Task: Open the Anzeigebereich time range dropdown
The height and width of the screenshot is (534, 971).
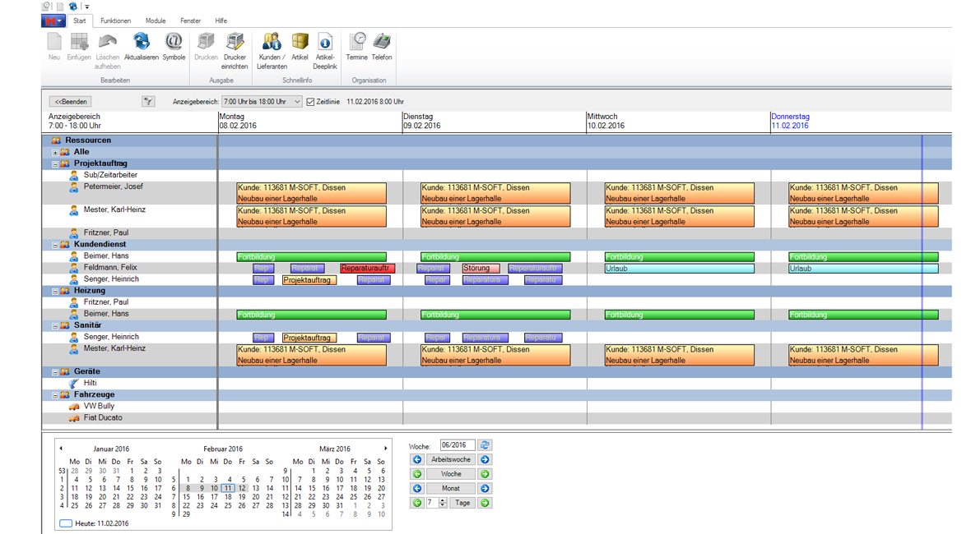Action: [x=296, y=102]
